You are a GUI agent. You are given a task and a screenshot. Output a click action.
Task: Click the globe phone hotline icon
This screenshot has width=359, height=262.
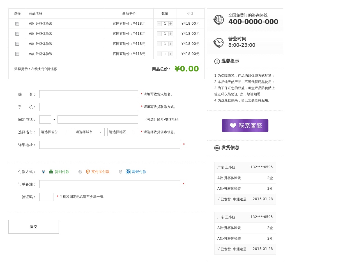click(218, 20)
